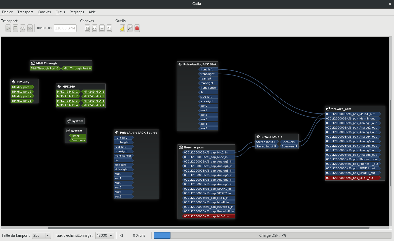394x241 pixels.
Task: Click the Charge DSP load bar
Action: coord(273,235)
